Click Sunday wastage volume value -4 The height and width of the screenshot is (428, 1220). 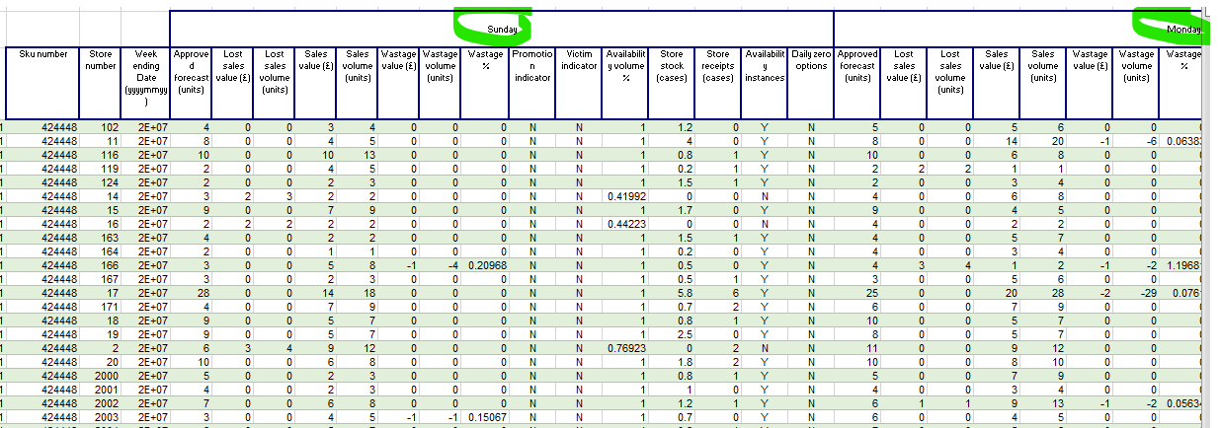click(440, 265)
